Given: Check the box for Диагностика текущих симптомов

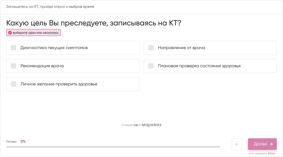Looking at the screenshot, I should [13, 48].
